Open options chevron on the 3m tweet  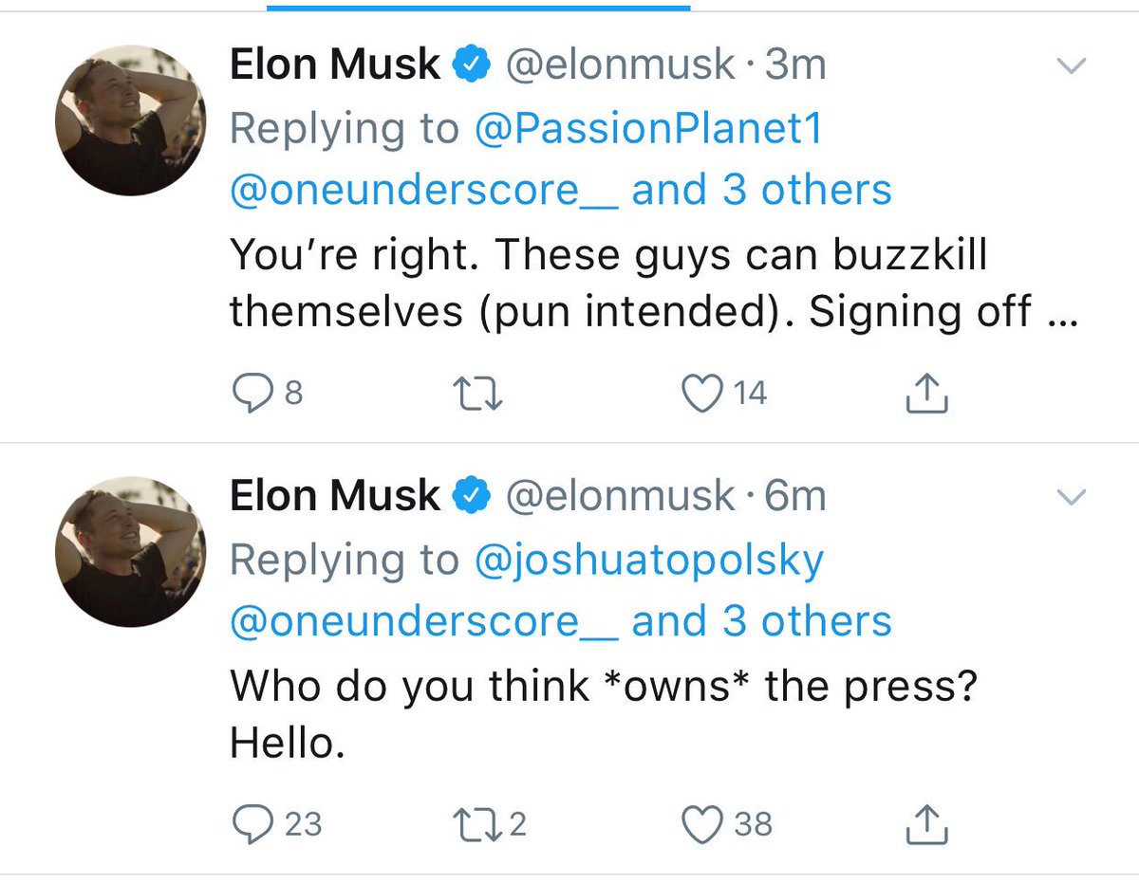coord(1073,66)
